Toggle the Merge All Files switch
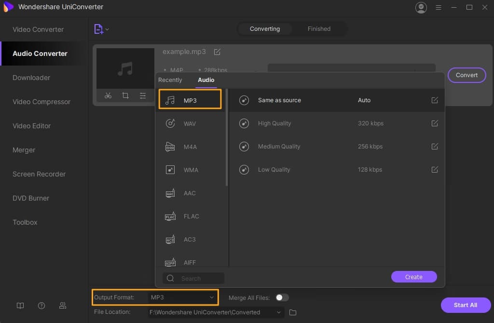The height and width of the screenshot is (323, 494). coord(282,297)
